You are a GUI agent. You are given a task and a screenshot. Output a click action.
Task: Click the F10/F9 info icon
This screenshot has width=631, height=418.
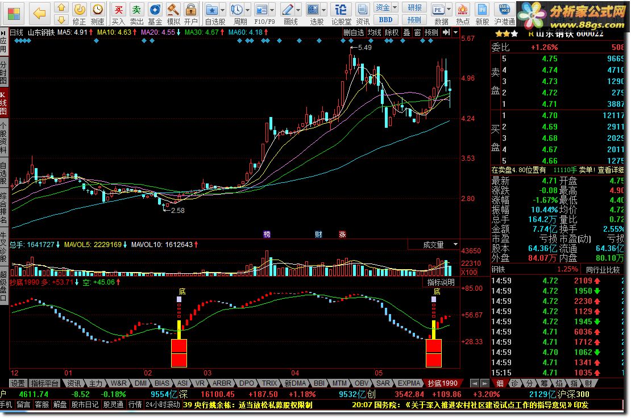click(x=261, y=14)
